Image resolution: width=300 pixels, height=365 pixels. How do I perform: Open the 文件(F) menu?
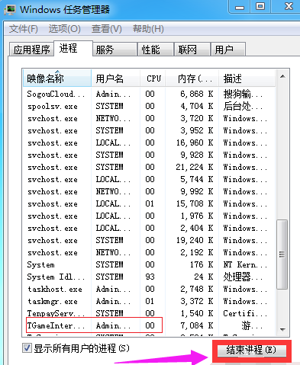pos(24,29)
